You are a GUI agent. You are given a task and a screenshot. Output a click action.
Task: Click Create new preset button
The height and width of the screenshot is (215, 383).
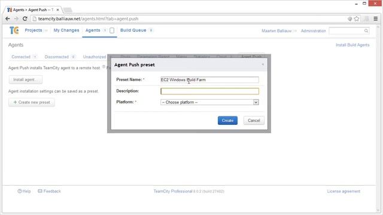[32, 102]
